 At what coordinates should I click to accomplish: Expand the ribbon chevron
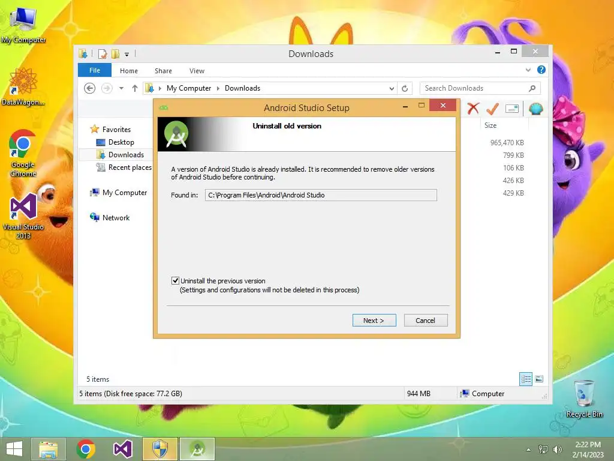click(x=528, y=70)
